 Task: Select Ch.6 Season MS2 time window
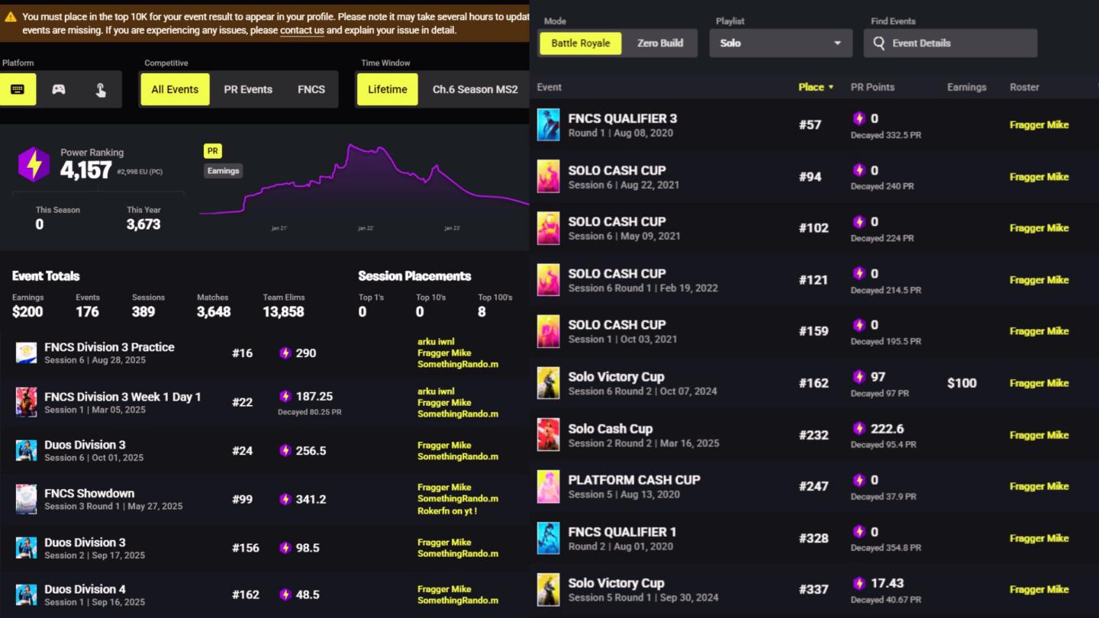pos(475,89)
